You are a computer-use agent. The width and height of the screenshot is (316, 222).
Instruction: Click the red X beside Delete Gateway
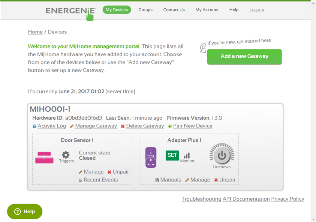point(123,126)
